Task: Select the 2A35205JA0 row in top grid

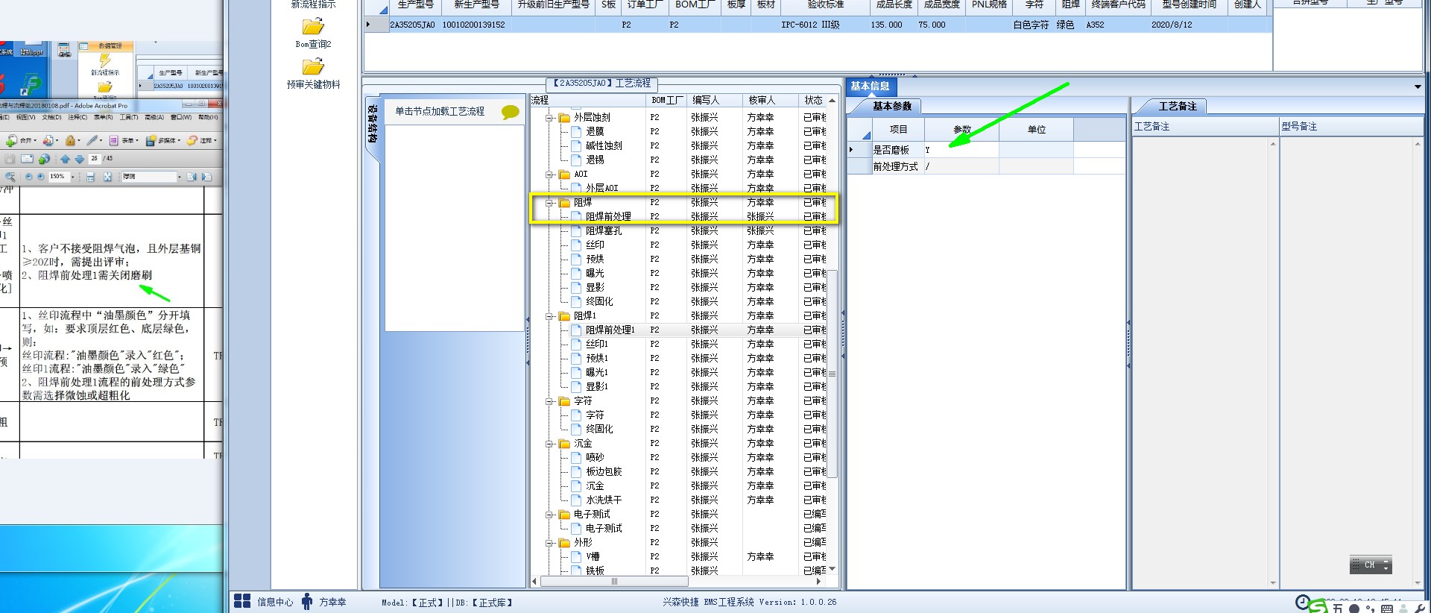Action: click(817, 25)
